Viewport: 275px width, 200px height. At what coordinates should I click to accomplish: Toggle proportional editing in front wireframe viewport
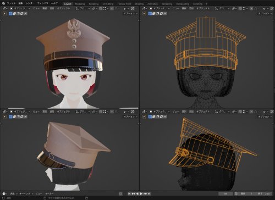(x=251, y=8)
